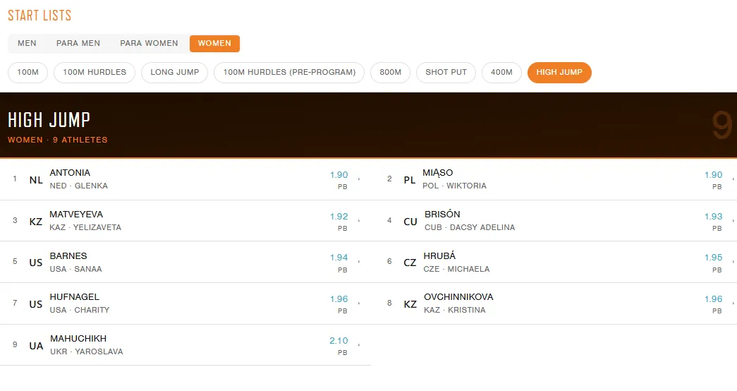The height and width of the screenshot is (391, 737).
Task: Open the PARA MEN tab
Action: 78,43
